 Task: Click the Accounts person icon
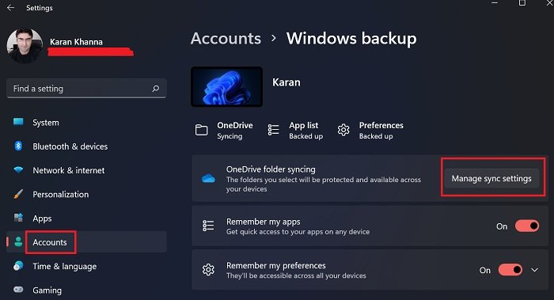(x=18, y=241)
